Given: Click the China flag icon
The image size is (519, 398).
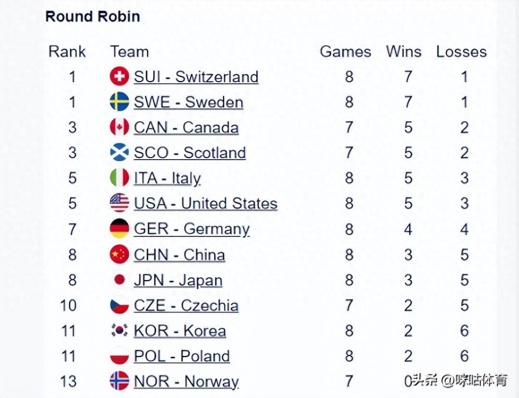Looking at the screenshot, I should click(x=119, y=255).
